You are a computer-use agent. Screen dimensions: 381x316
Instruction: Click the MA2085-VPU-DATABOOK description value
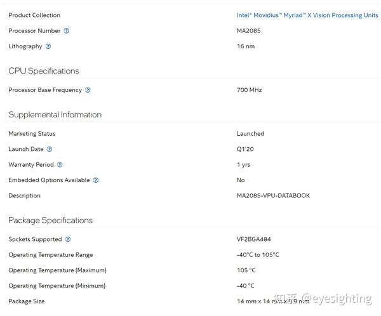[273, 195]
